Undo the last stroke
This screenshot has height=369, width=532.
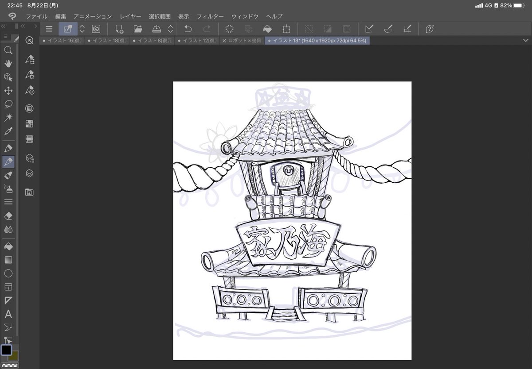[188, 29]
